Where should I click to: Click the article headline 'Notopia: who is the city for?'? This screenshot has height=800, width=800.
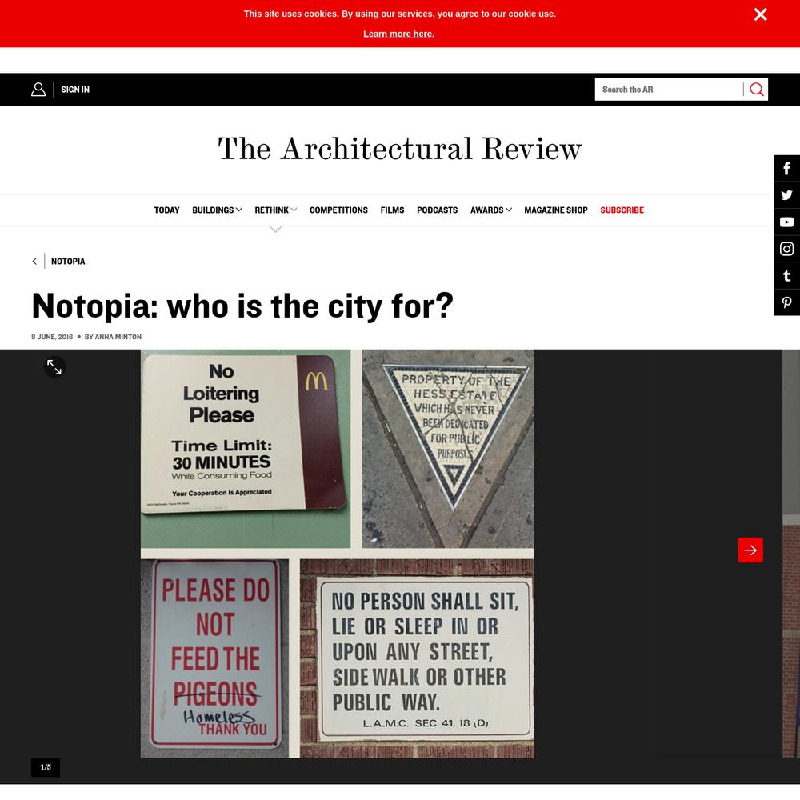242,306
